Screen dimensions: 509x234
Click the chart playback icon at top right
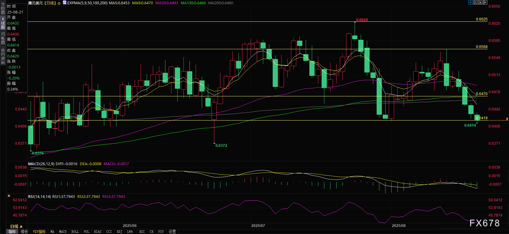pos(480,2)
